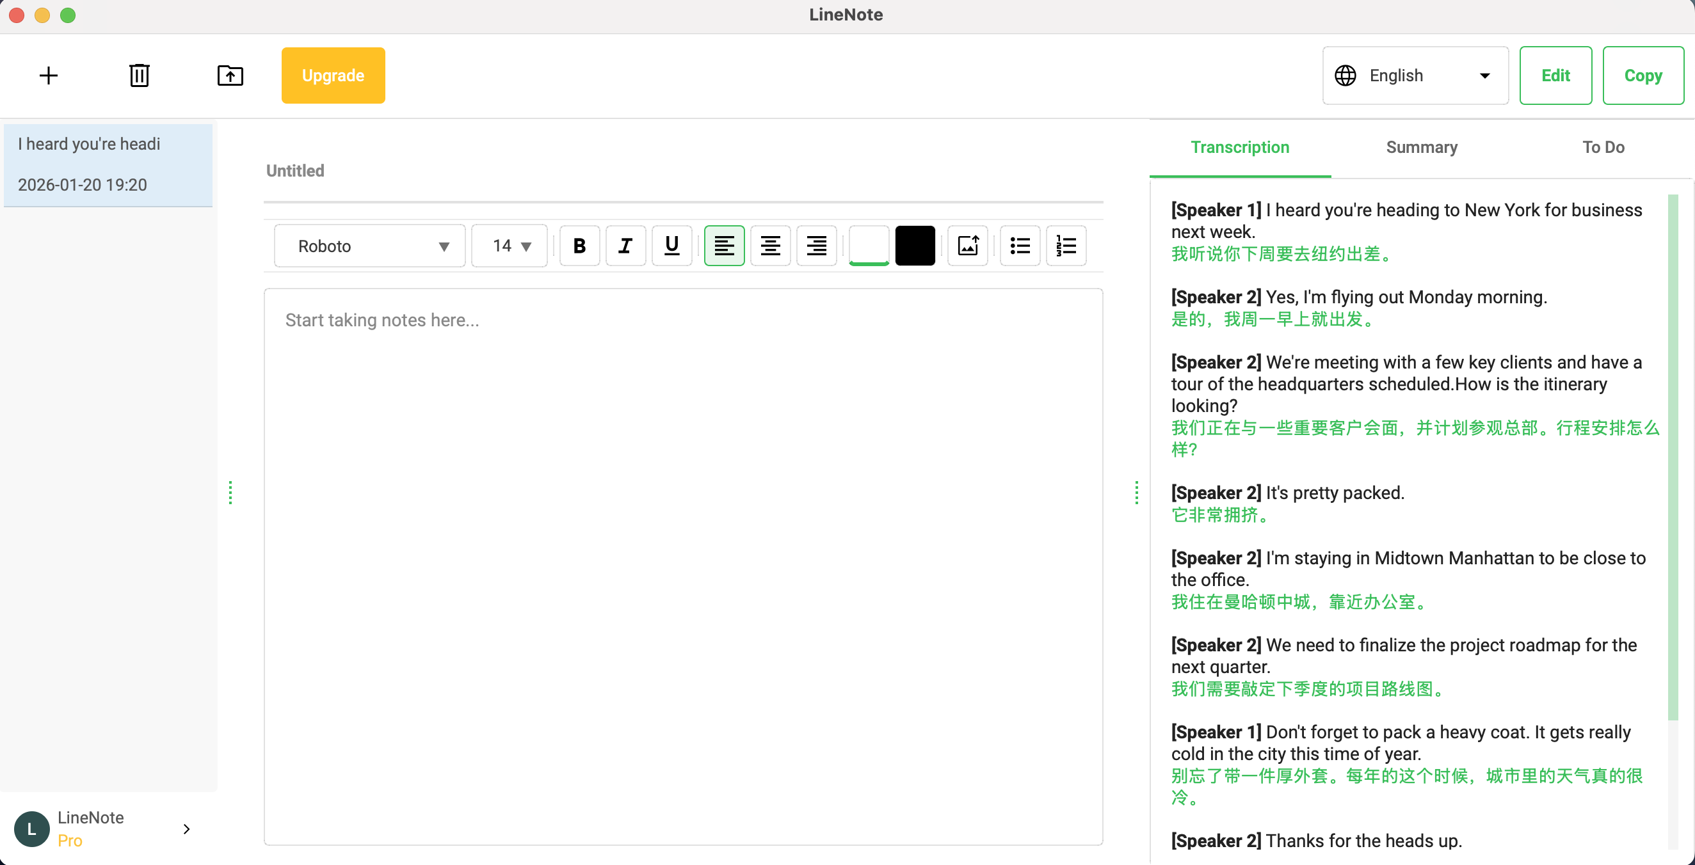
Task: Toggle bold text formatting
Action: pos(579,245)
